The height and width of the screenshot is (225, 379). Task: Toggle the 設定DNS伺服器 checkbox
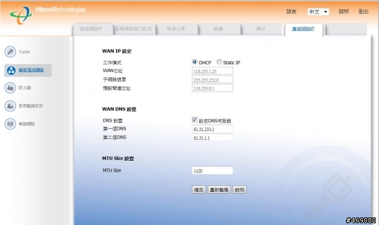(195, 120)
